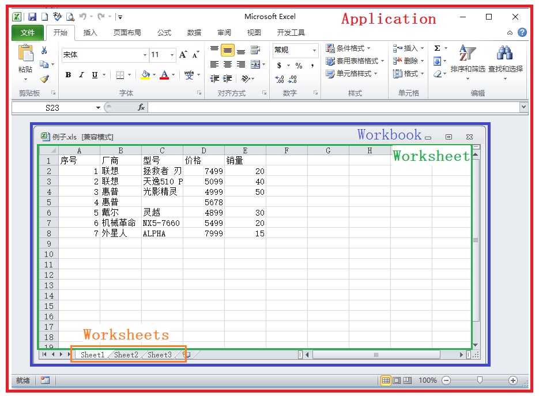The image size is (539, 396).
Task: Click the Save icon in quick access toolbar
Action: coord(32,17)
